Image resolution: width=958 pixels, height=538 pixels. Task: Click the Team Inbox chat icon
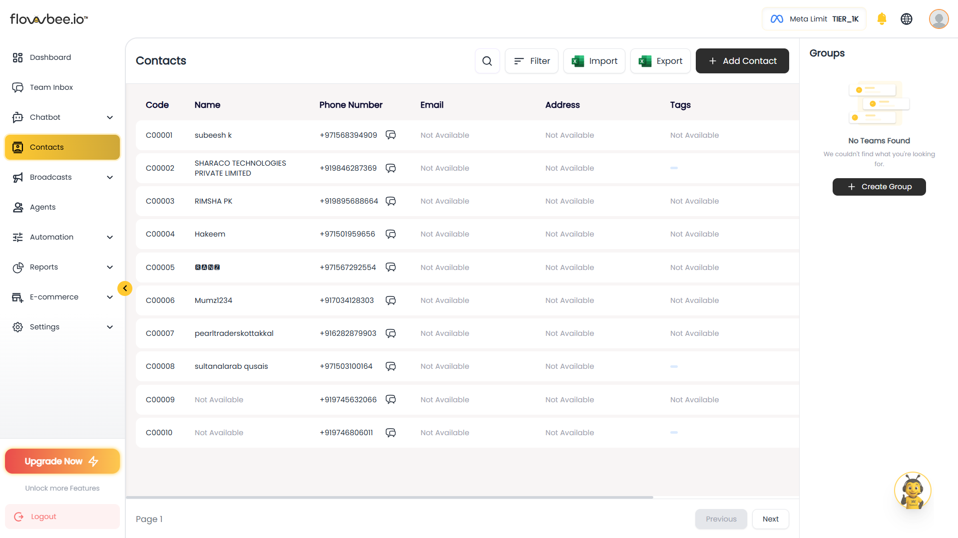[x=18, y=87]
